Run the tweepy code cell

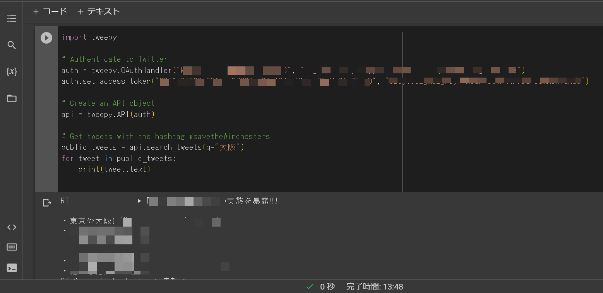[x=46, y=38]
